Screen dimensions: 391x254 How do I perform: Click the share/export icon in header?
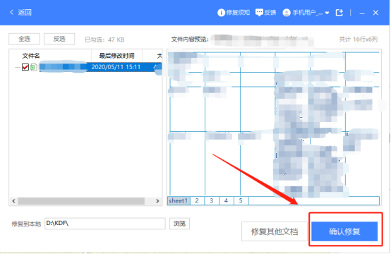[339, 13]
